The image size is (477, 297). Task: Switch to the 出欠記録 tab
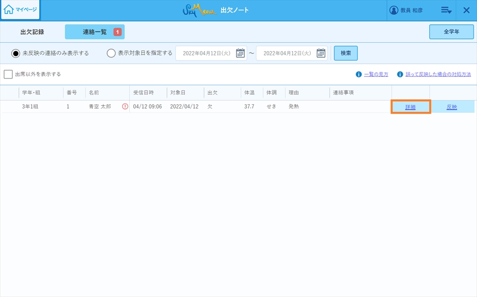[x=32, y=32]
